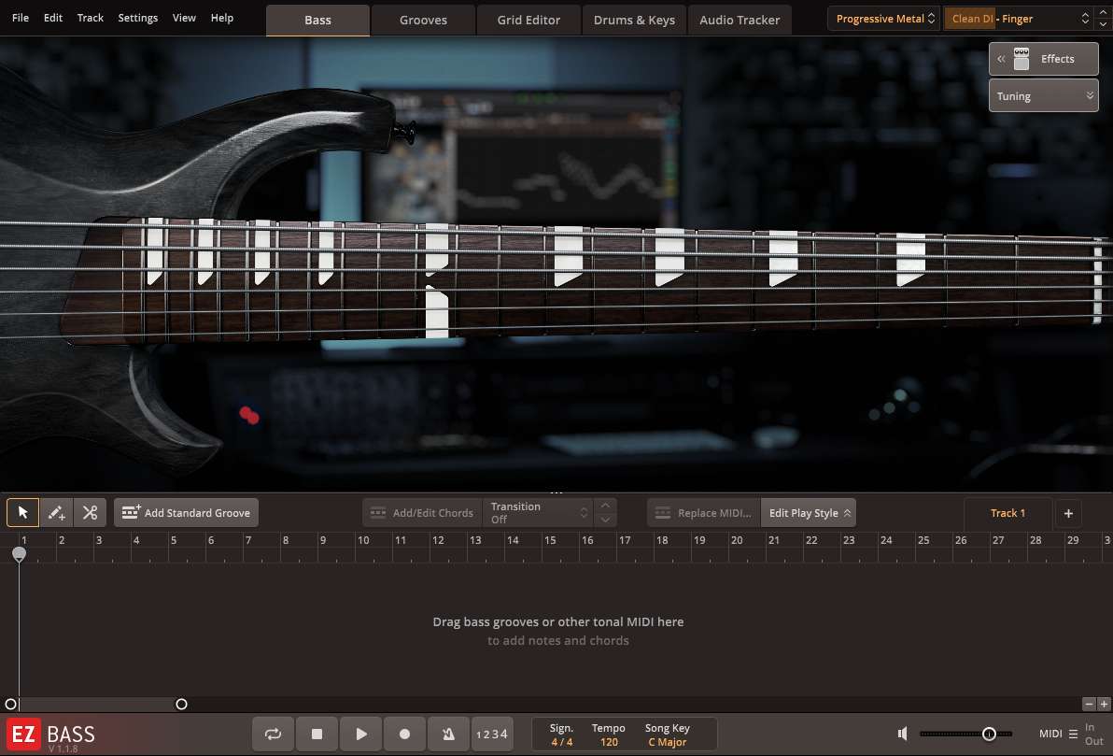
Task: Click the Add Standard Groove button
Action: click(x=186, y=512)
